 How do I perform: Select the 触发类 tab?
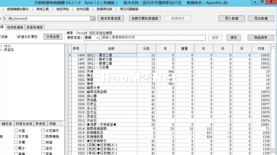7,124
